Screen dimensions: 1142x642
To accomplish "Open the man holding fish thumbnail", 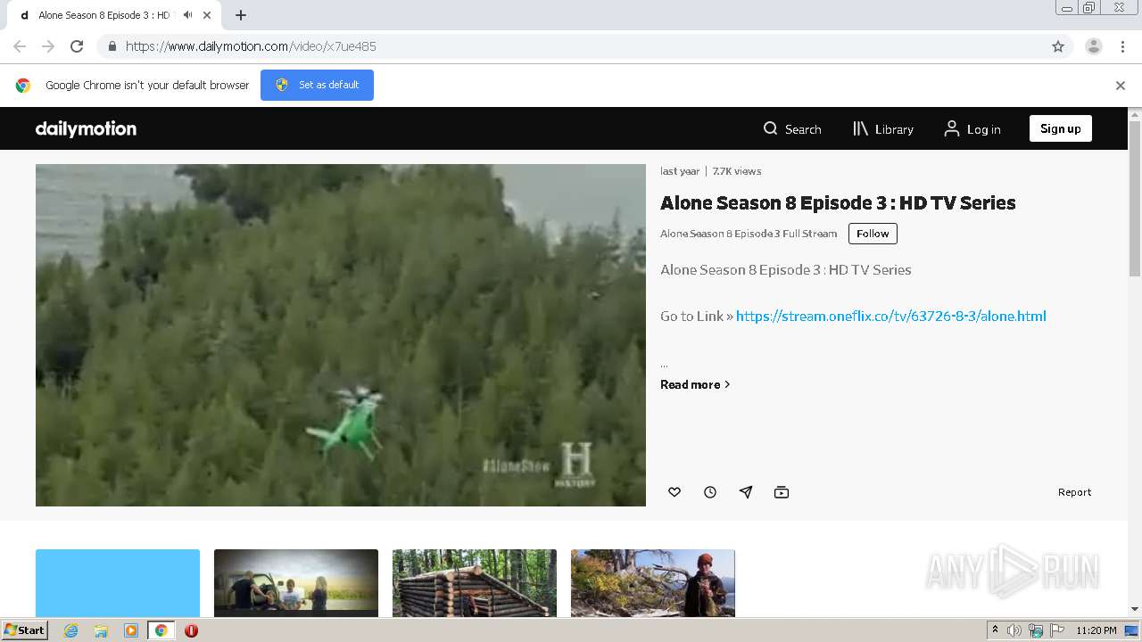I will [x=653, y=583].
